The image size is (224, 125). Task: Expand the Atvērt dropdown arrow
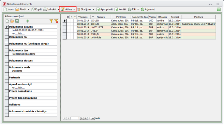[28, 9]
